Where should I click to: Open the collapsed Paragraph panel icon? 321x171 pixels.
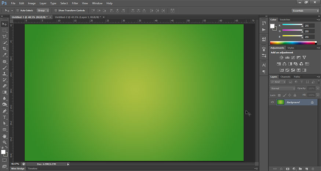(264, 71)
